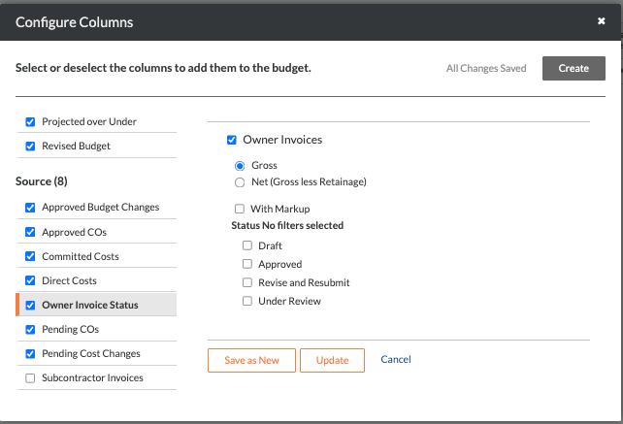This screenshot has height=424, width=623.
Task: Deselect Committed Costs checkbox
Action: (30, 256)
